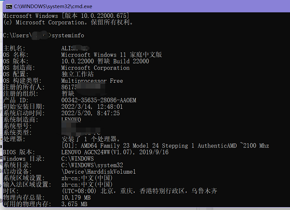This screenshot has width=290, height=210.
Task: Click the C:\WINDOWS\system32\cmd.exe window title
Action: (x=45, y=5)
